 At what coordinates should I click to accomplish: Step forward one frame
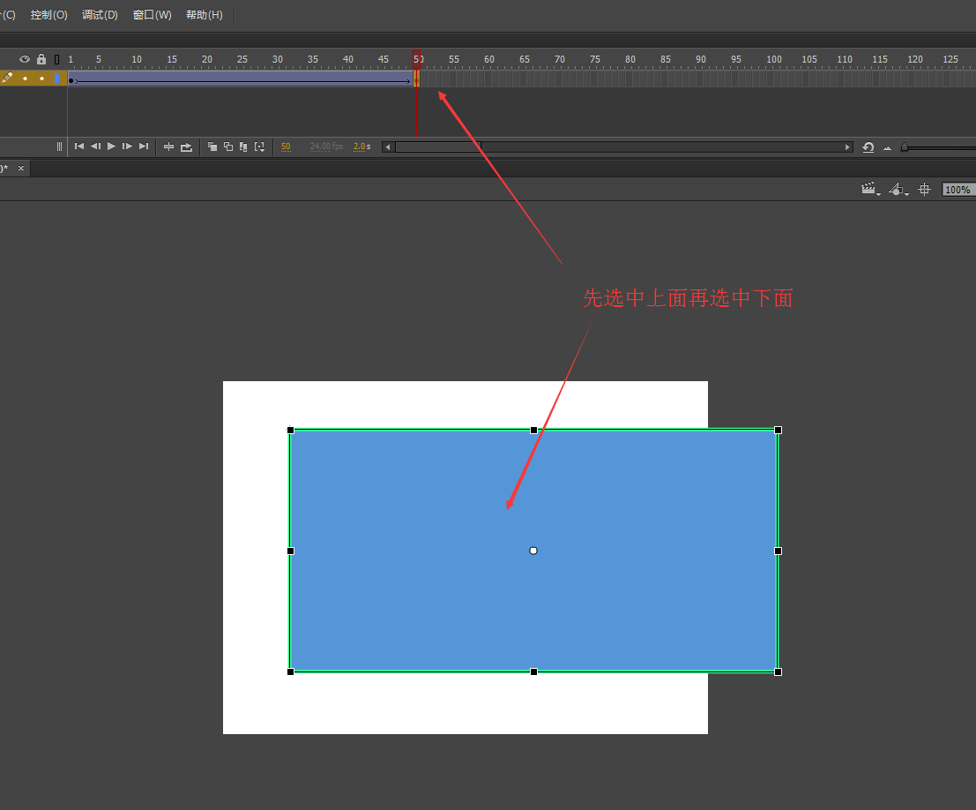pyautogui.click(x=127, y=146)
